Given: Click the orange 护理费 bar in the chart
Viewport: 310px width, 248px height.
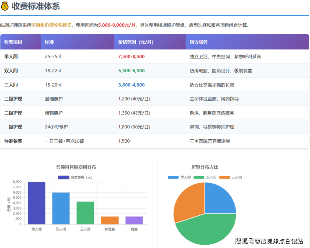Looking at the screenshot, I should pyautogui.click(x=110, y=220).
